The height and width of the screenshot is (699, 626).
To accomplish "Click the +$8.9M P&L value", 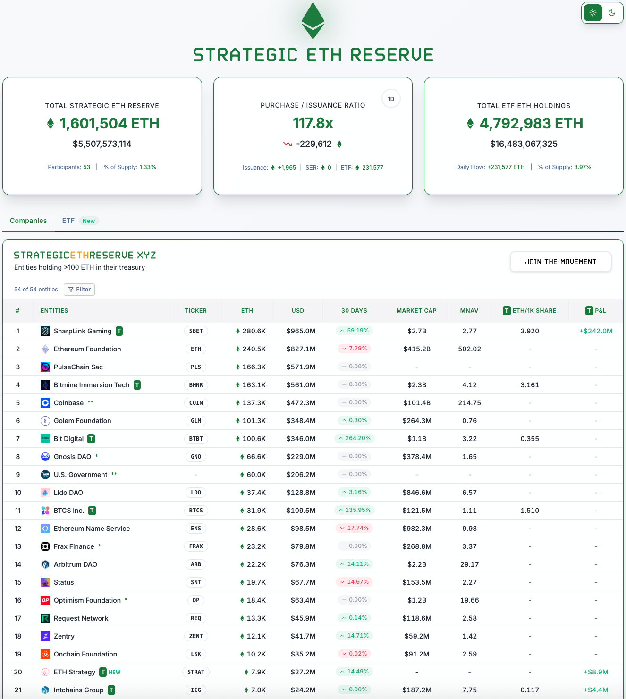I will tap(596, 672).
